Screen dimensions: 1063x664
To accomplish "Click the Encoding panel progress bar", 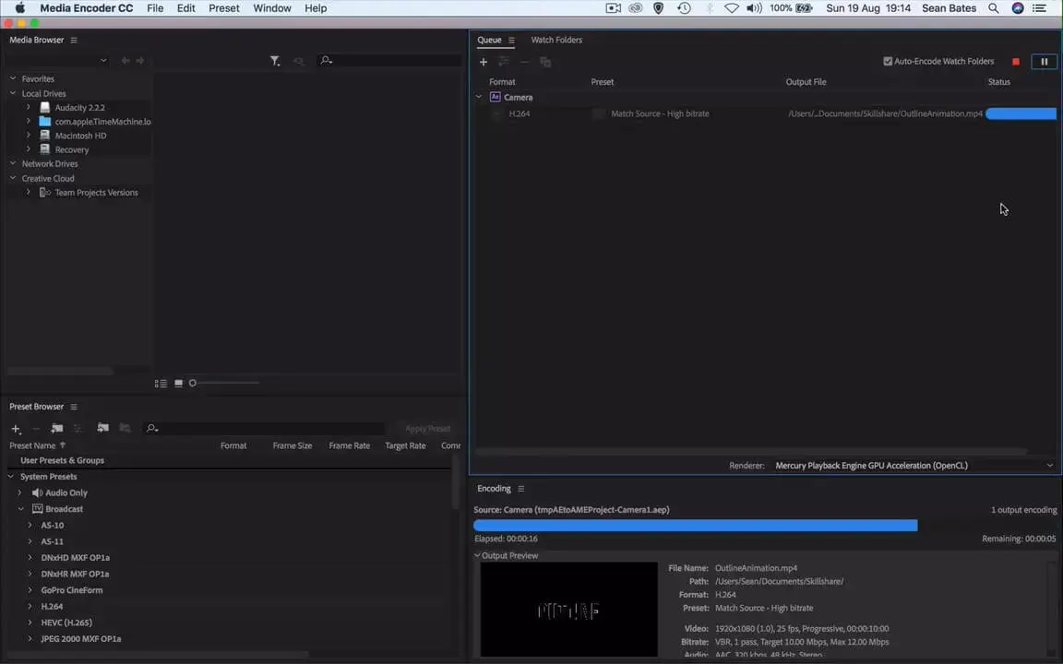I will (x=765, y=525).
